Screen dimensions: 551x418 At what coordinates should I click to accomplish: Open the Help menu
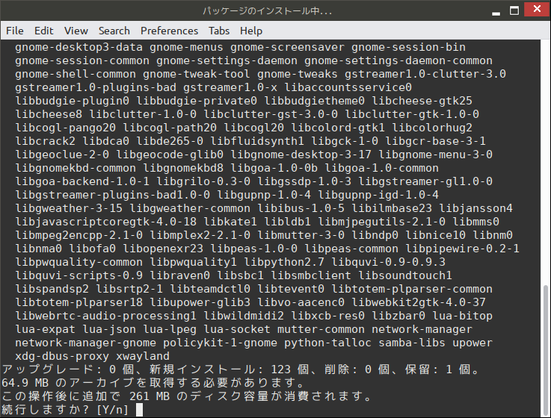[x=251, y=31]
